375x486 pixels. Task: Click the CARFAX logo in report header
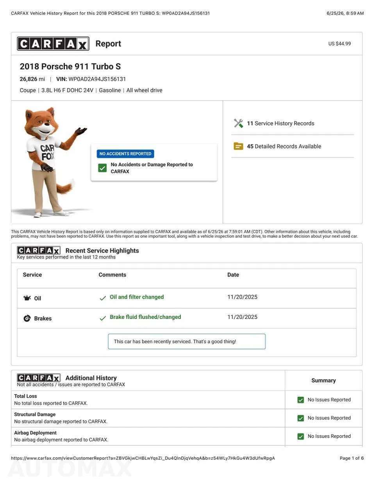[x=53, y=43]
